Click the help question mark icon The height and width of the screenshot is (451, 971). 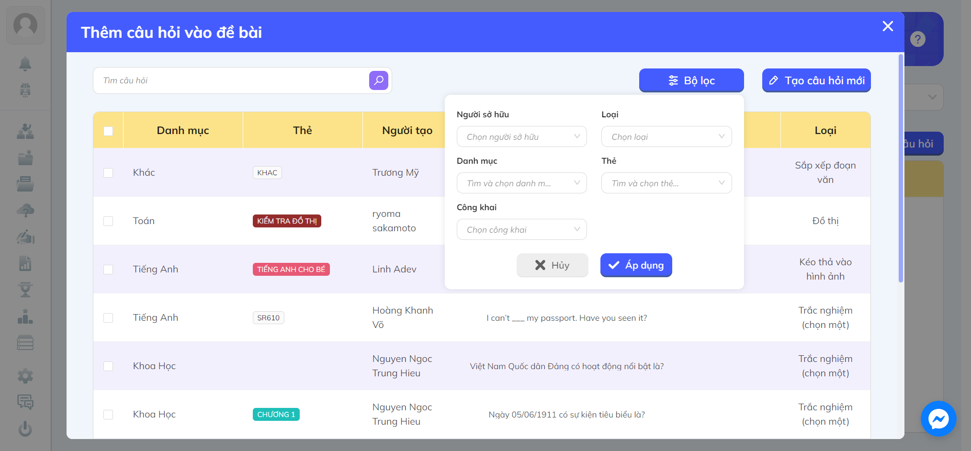tap(918, 39)
